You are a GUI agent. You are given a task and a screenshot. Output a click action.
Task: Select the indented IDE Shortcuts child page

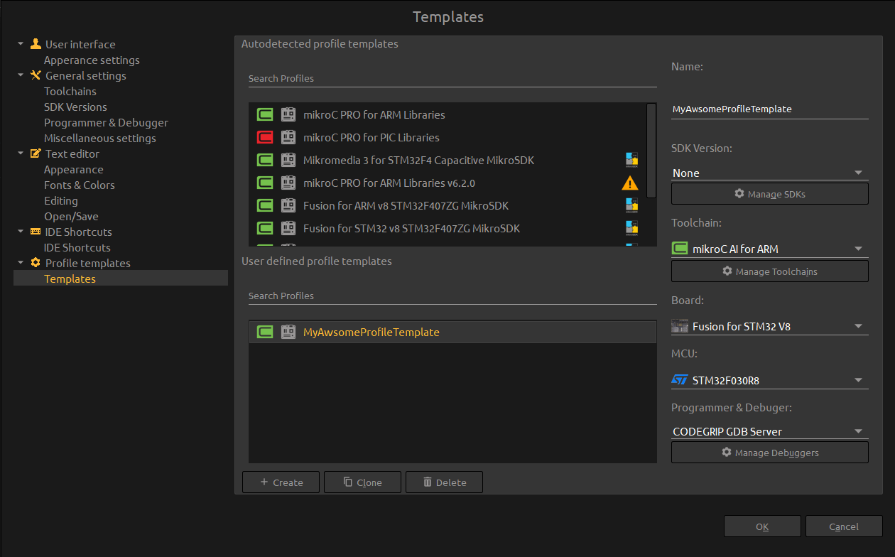[x=77, y=247]
